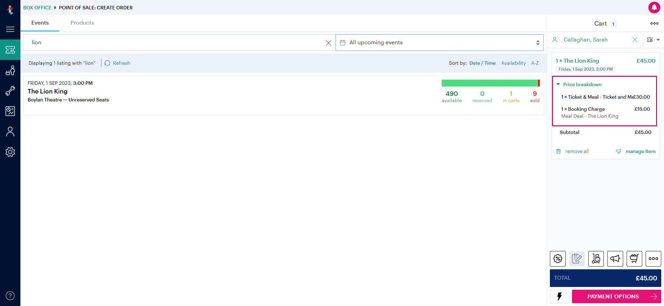Open the ticket delivery dropdown beside customer

[x=653, y=40]
